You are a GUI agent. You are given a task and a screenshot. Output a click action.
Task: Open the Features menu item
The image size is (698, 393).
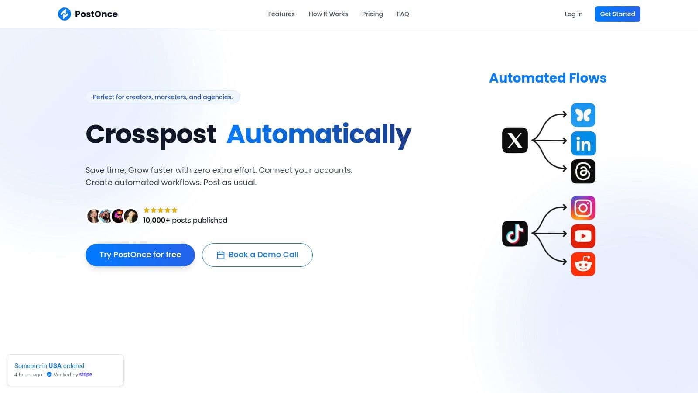coord(281,14)
